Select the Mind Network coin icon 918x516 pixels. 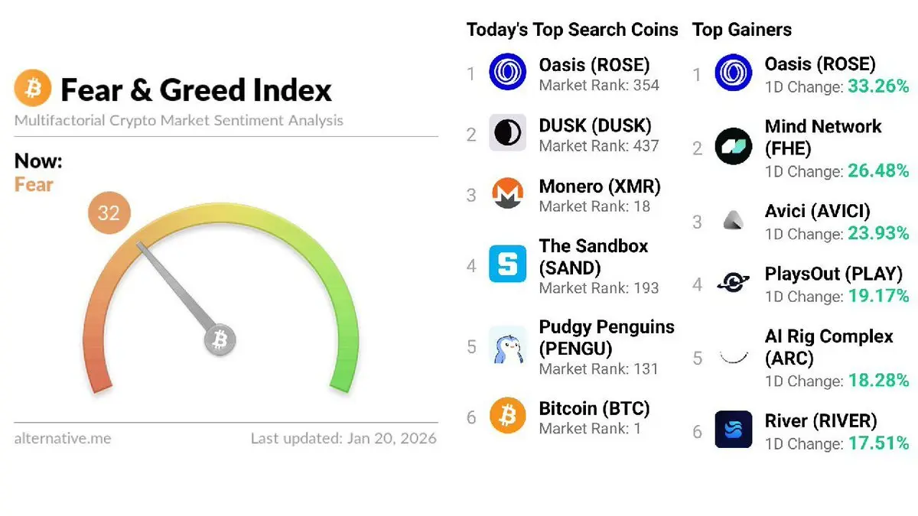coord(733,146)
